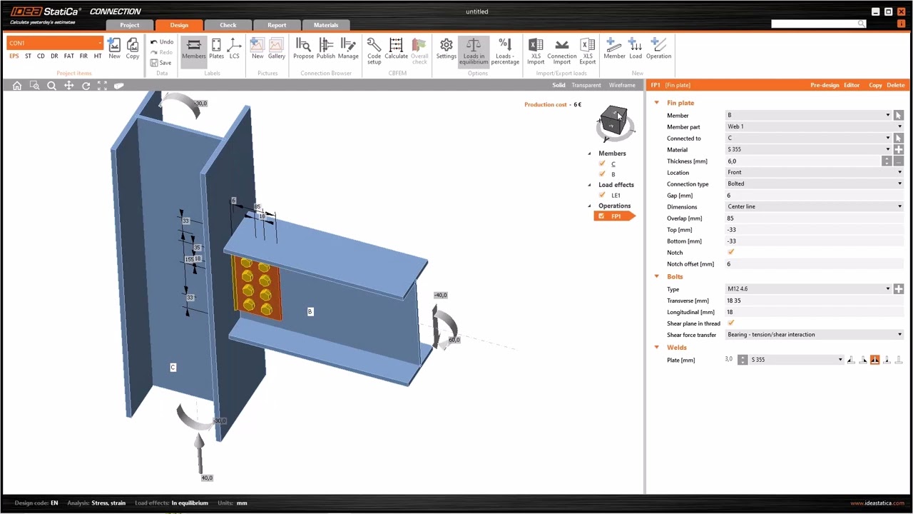Adjust the Thickness stepper
913x514 pixels.
pyautogui.click(x=887, y=161)
